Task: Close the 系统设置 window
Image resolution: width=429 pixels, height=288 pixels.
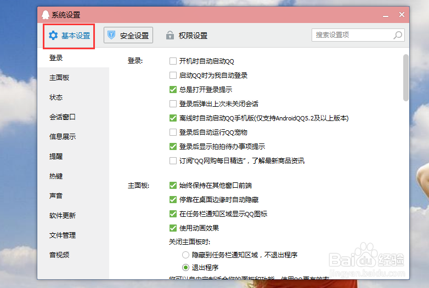Action: [402, 15]
